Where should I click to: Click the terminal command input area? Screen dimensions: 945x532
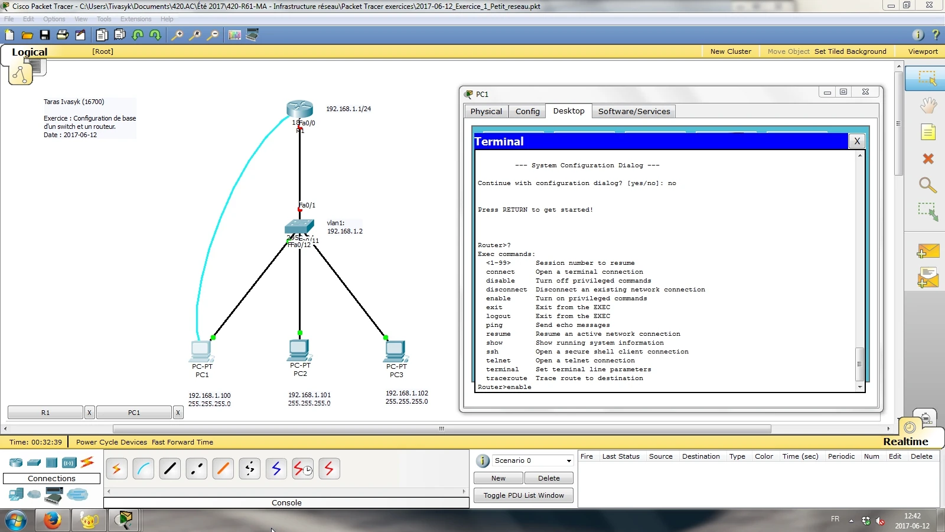666,272
